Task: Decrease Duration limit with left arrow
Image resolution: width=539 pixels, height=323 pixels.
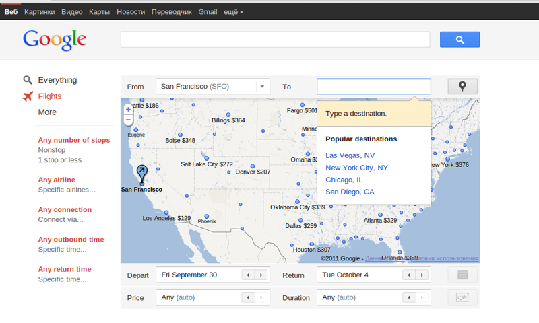Action: click(x=409, y=297)
